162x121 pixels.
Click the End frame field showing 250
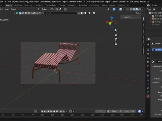pos(130,111)
